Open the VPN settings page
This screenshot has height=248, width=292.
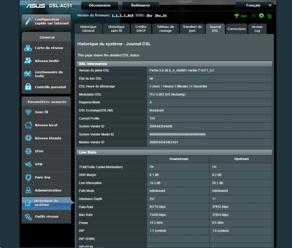[46, 164]
